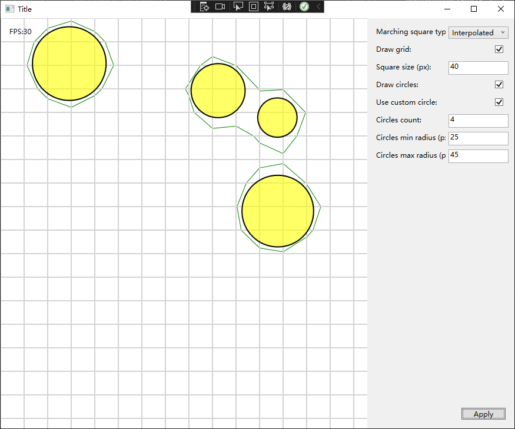Open the Interpolated marching square type dropdown
515x429 pixels.
(478, 33)
